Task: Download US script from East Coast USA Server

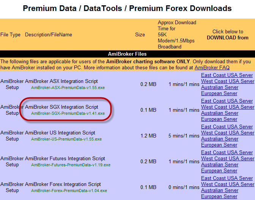Action: (x=227, y=127)
